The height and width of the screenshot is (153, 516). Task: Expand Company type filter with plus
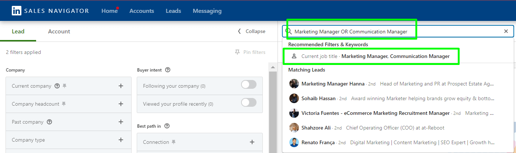click(x=121, y=140)
